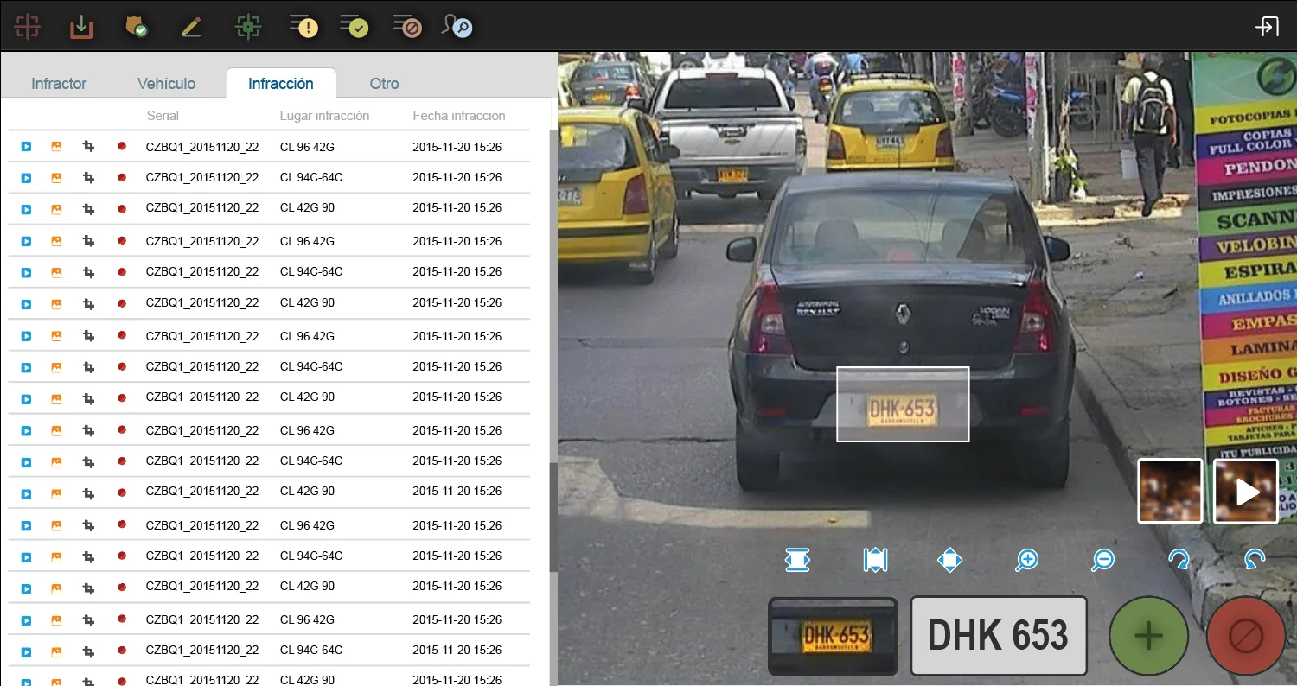
Task: Click the crop icon in the first list row
Action: click(x=88, y=147)
